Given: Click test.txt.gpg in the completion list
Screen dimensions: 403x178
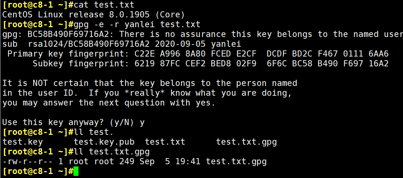Looking at the screenshot, I should coord(246,142).
